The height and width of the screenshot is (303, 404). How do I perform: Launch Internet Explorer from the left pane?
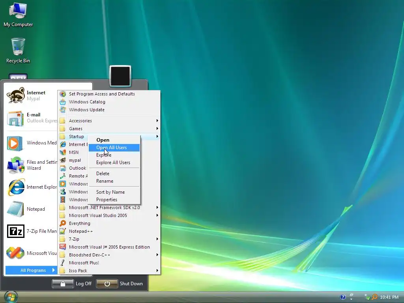[16, 187]
